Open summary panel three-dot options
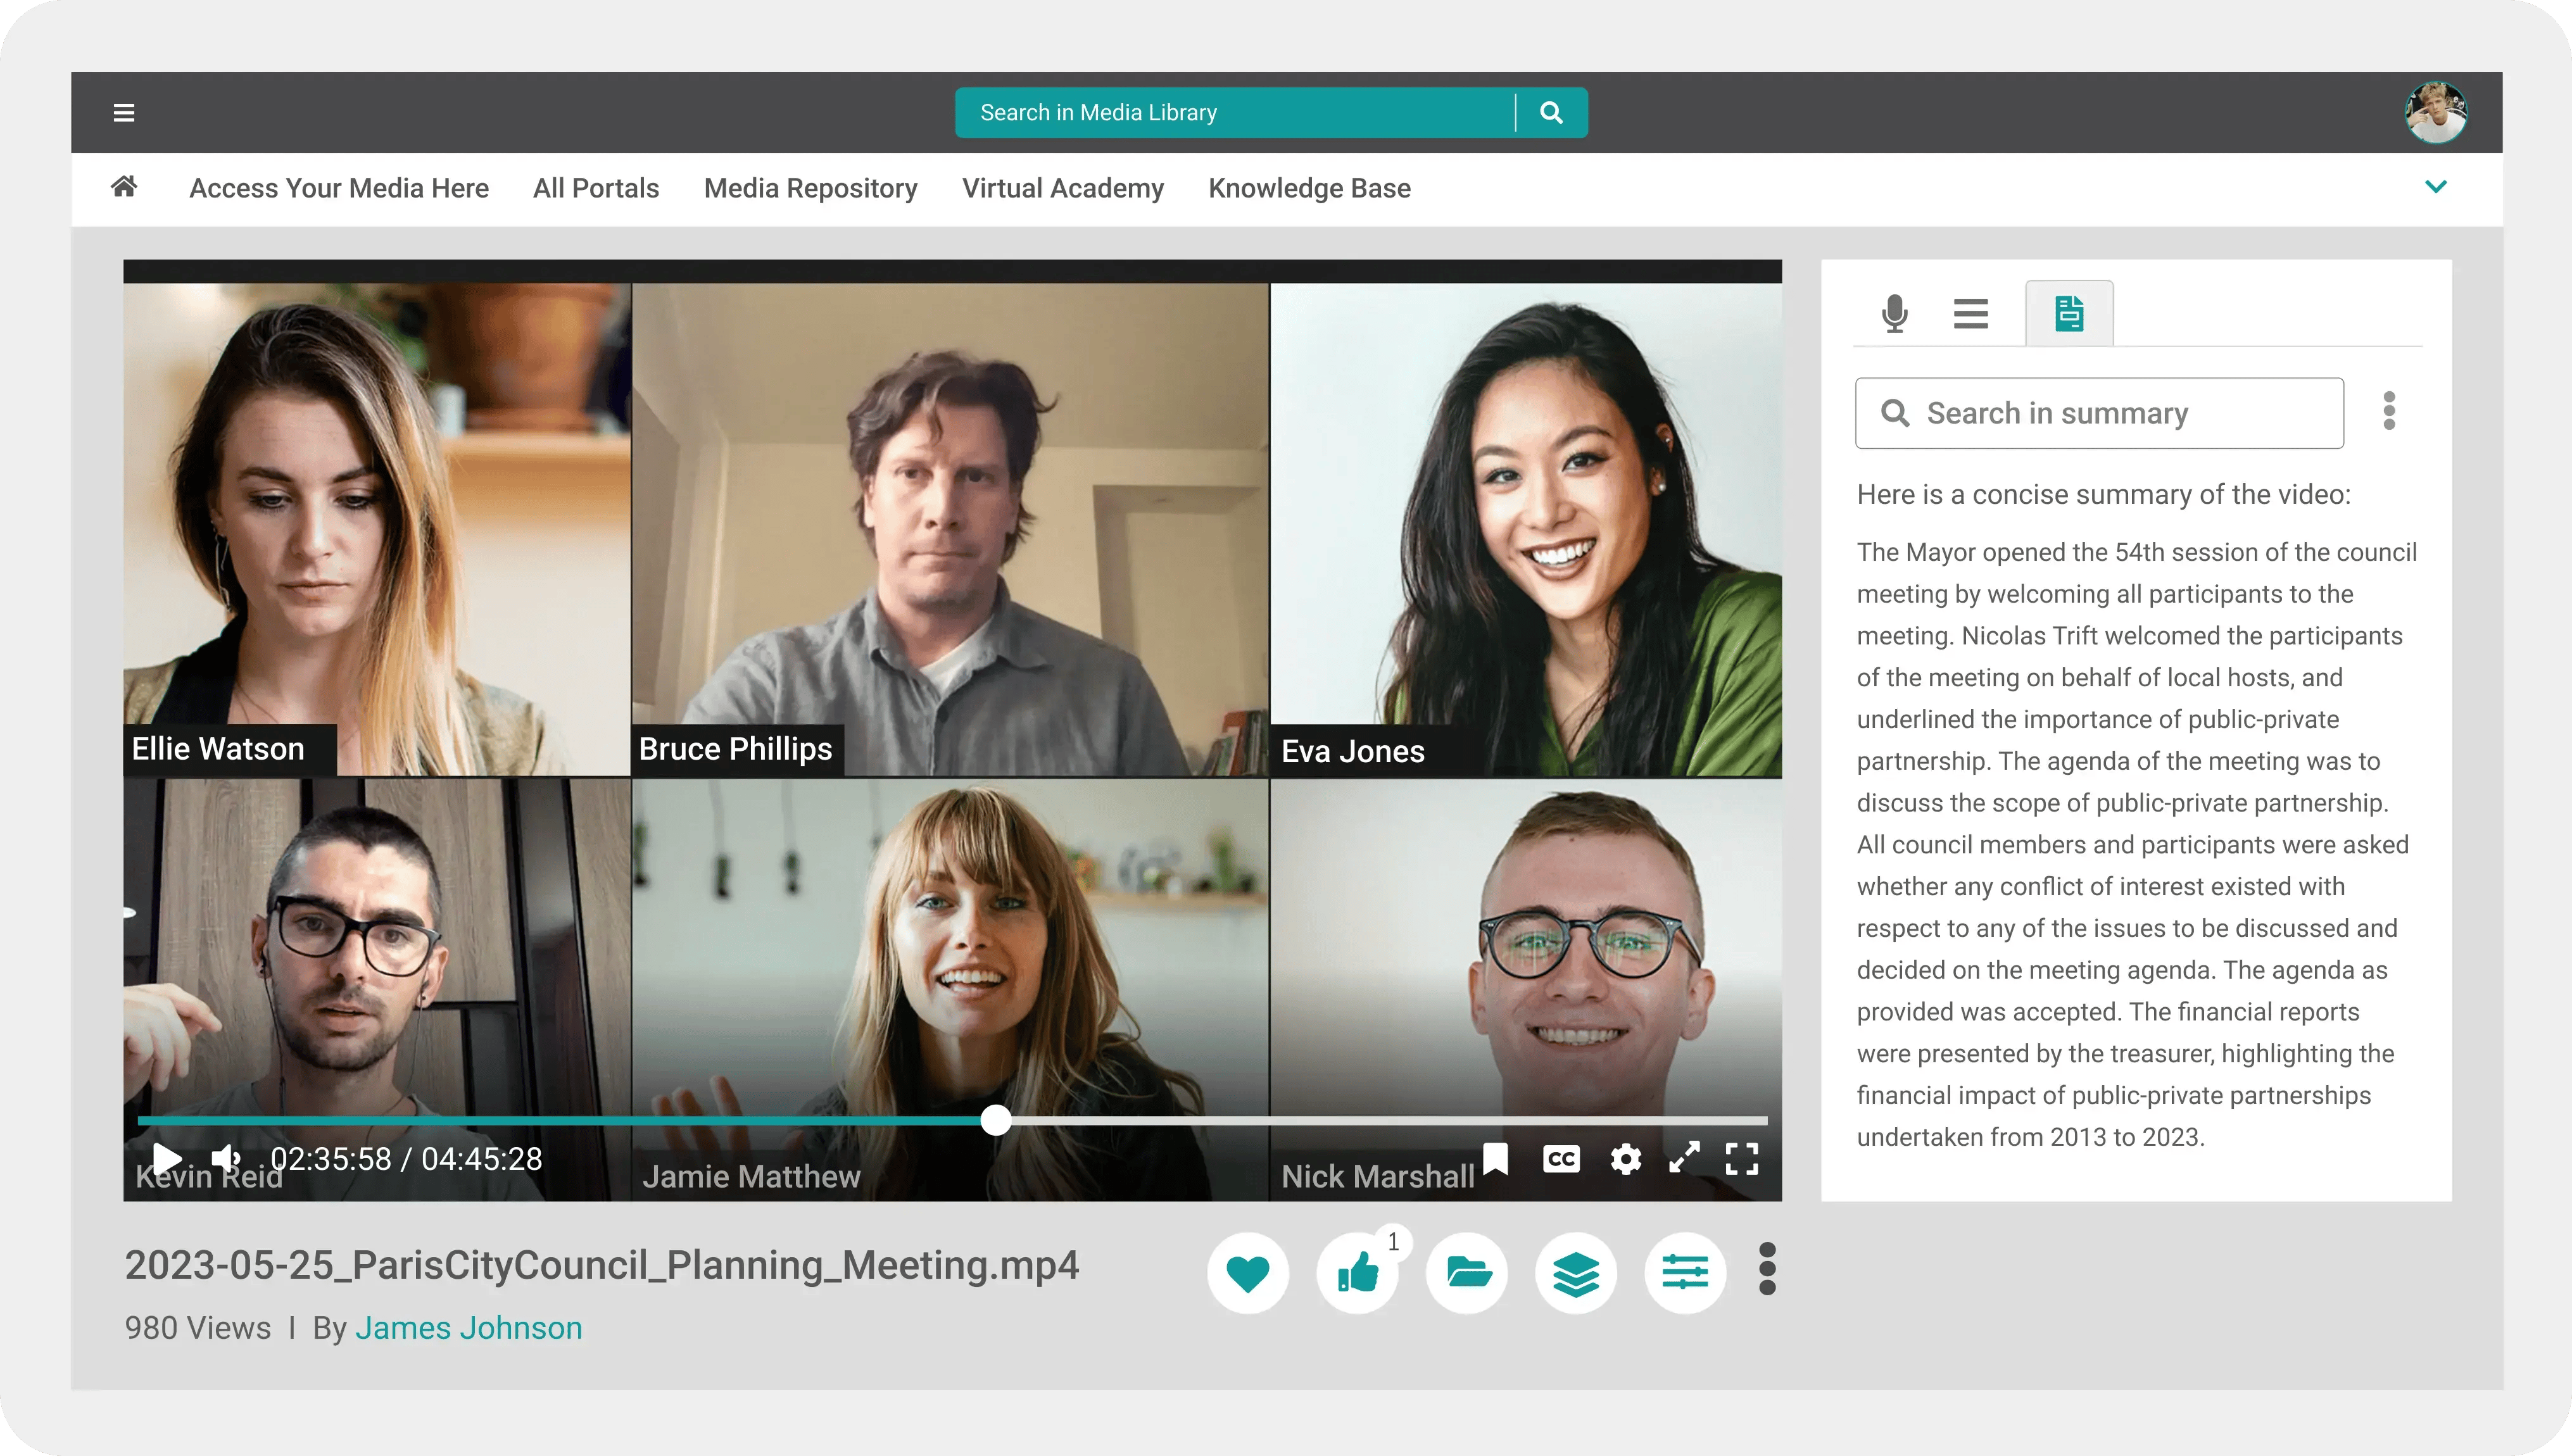The height and width of the screenshot is (1456, 2572). click(x=2389, y=411)
